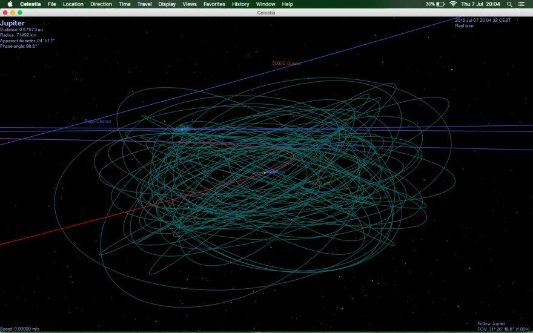Click the yellow minimize window button
The width and height of the screenshot is (533, 333).
13,12
